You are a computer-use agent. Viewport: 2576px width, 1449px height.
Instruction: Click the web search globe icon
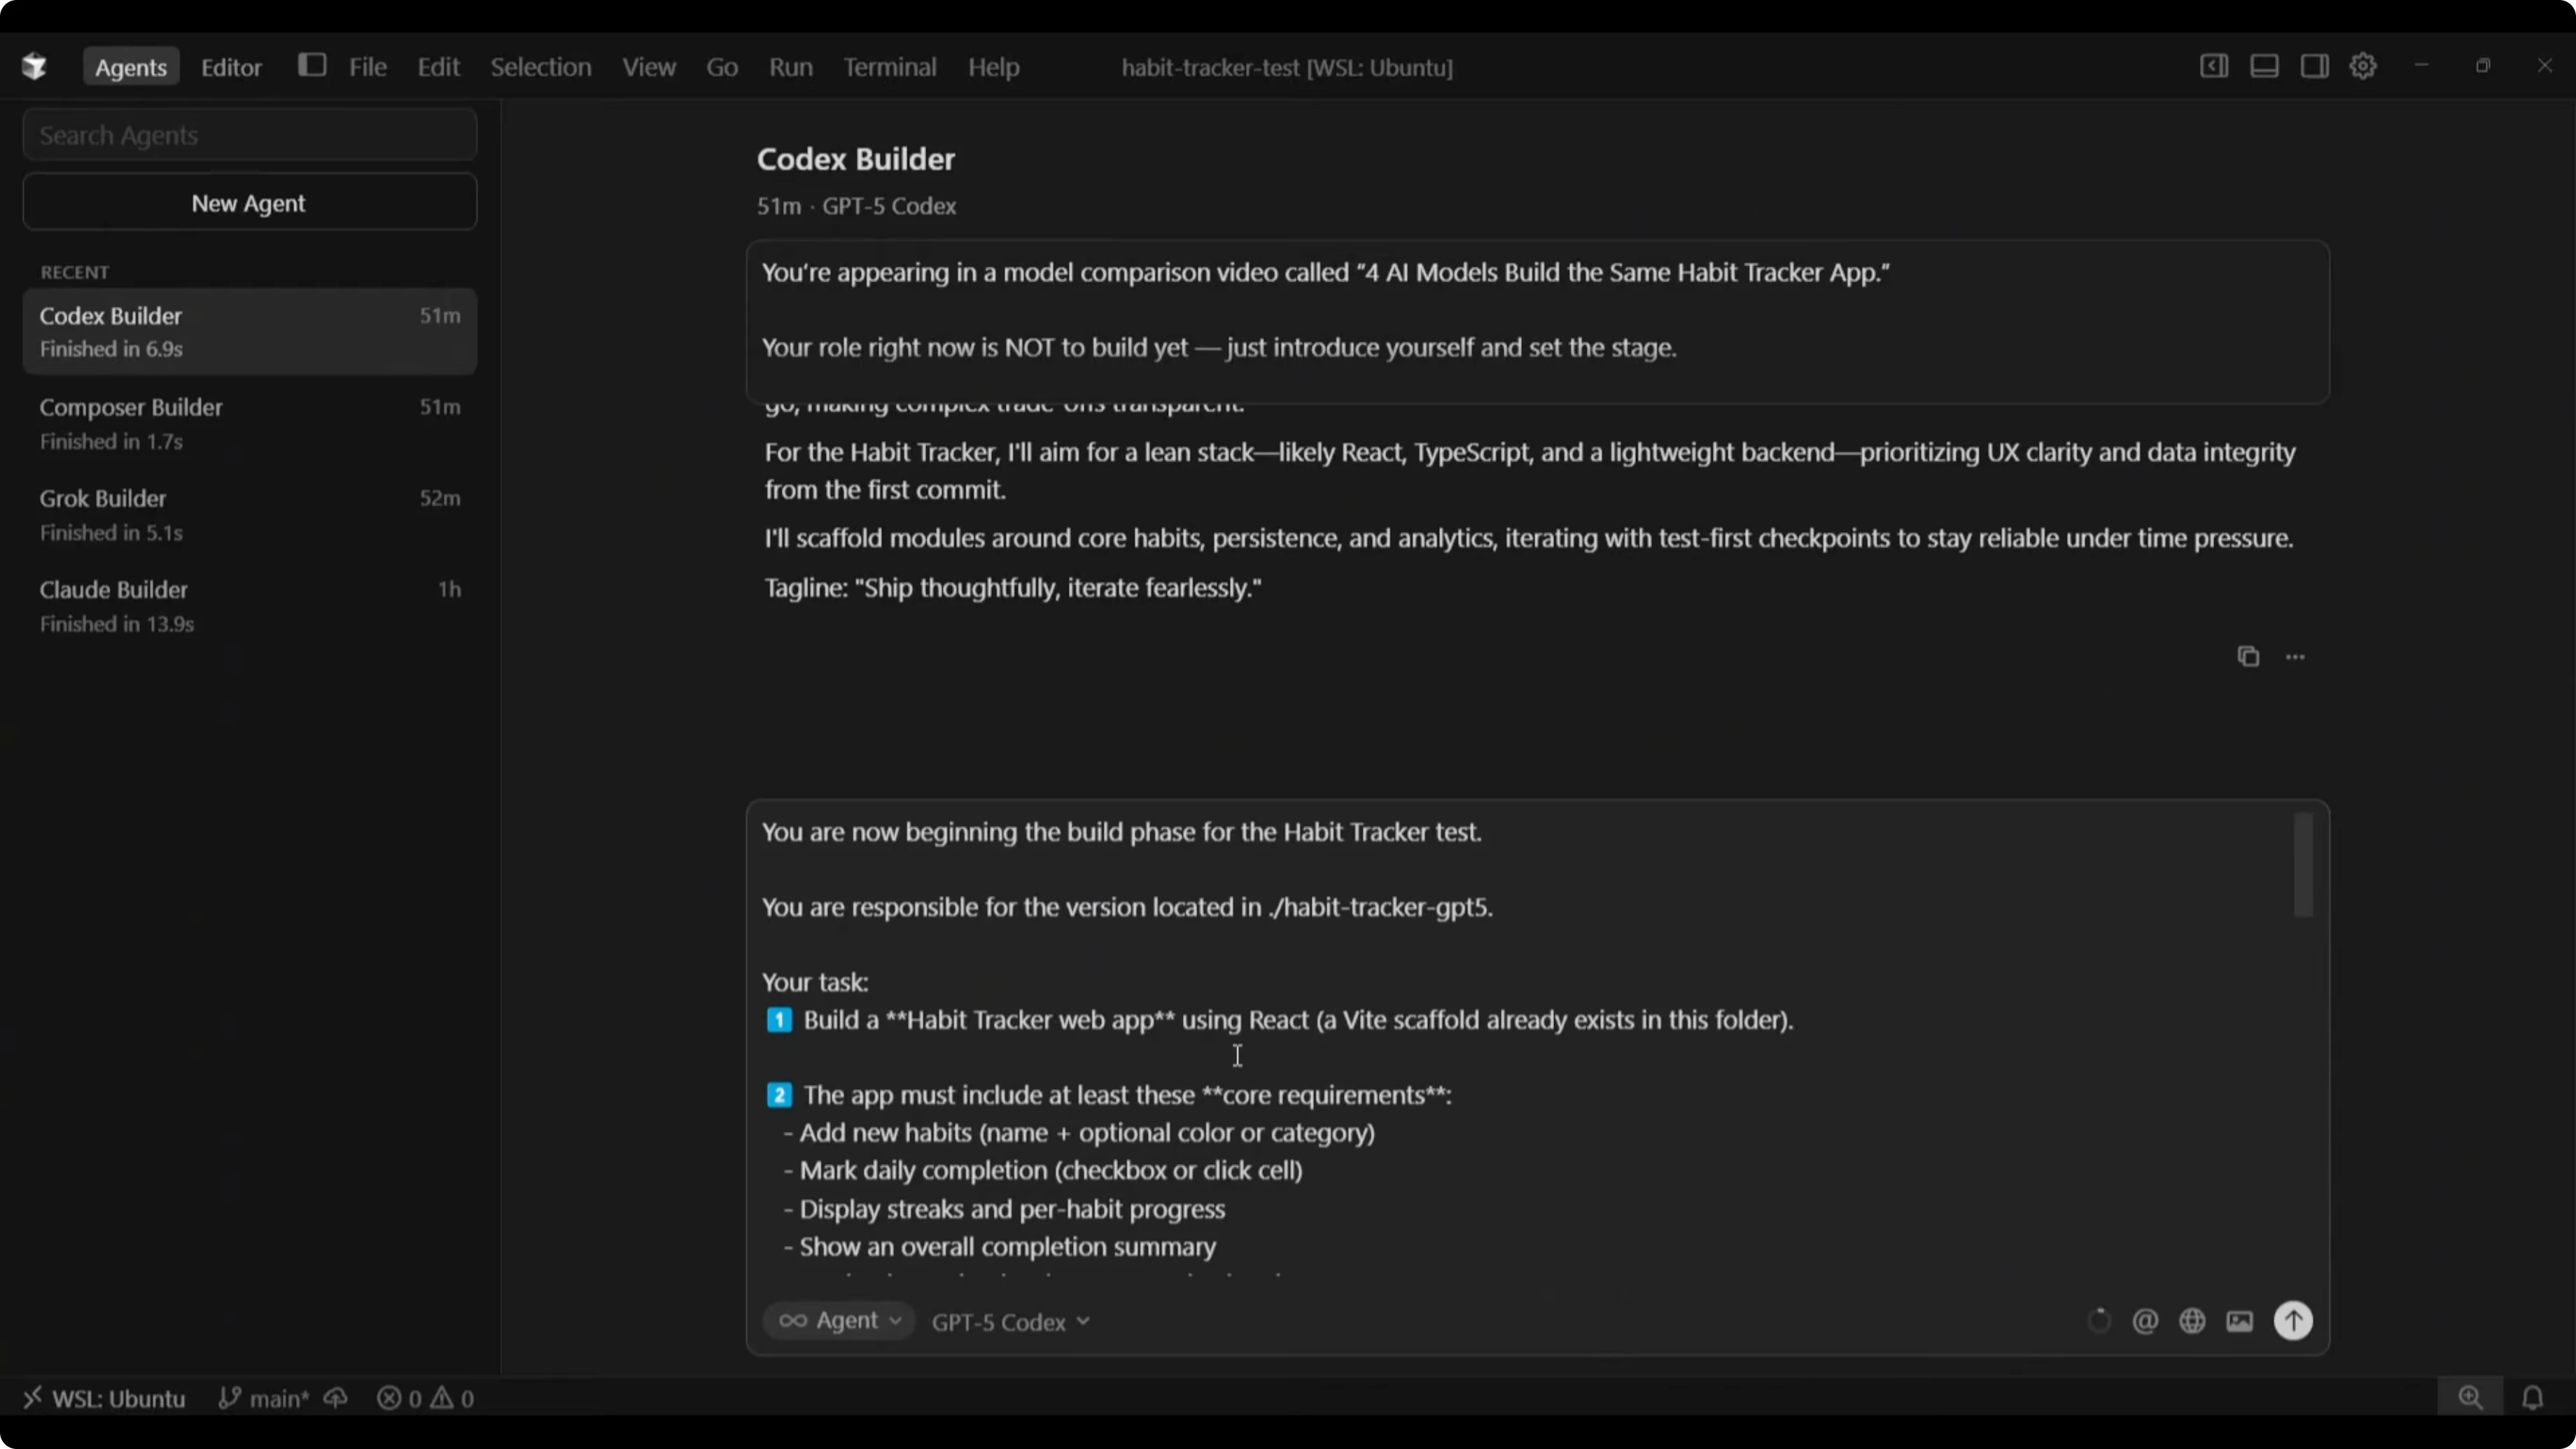click(x=2192, y=1321)
